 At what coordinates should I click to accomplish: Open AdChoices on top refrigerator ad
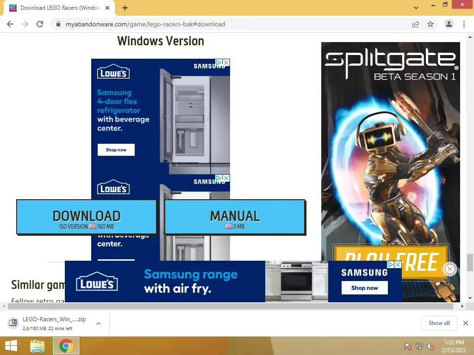[219, 62]
